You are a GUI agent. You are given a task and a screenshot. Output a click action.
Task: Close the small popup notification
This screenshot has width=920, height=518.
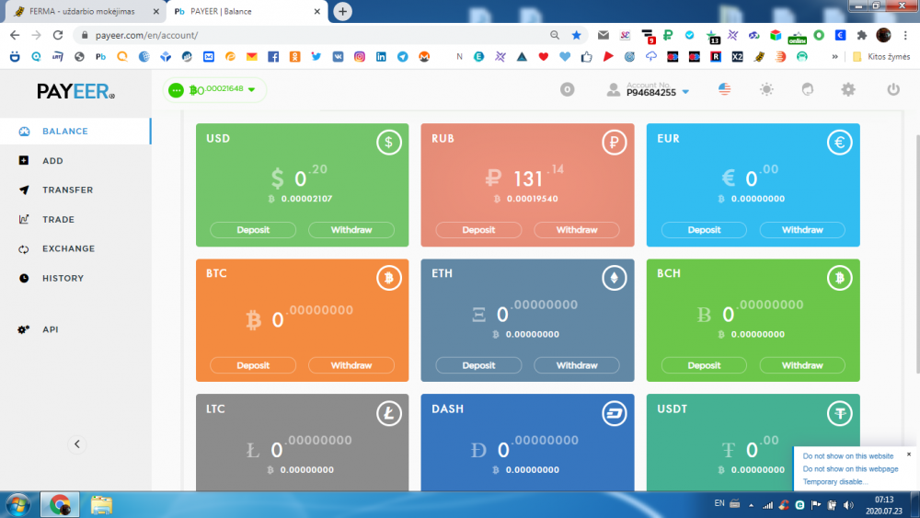[x=908, y=455]
